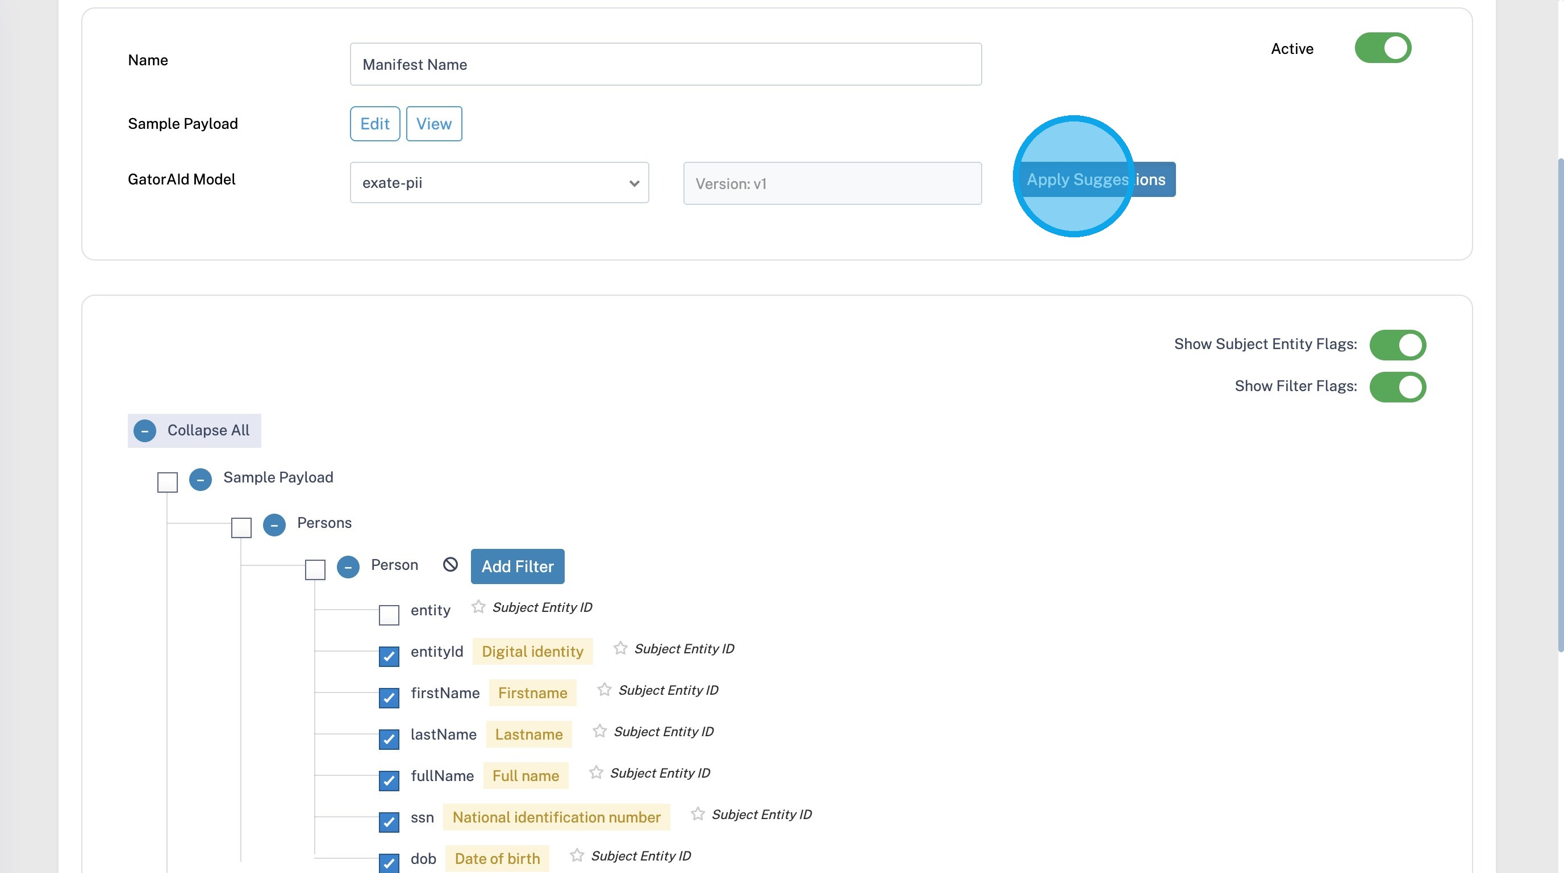Turn off Show Subject Entity Flags
Image resolution: width=1564 pixels, height=873 pixels.
tap(1397, 345)
